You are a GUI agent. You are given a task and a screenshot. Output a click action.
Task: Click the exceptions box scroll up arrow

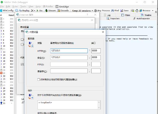tap(99, 102)
